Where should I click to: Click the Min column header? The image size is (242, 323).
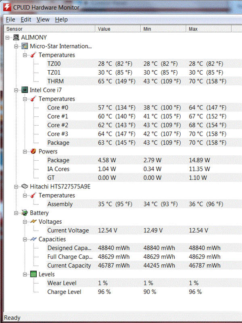coord(163,29)
